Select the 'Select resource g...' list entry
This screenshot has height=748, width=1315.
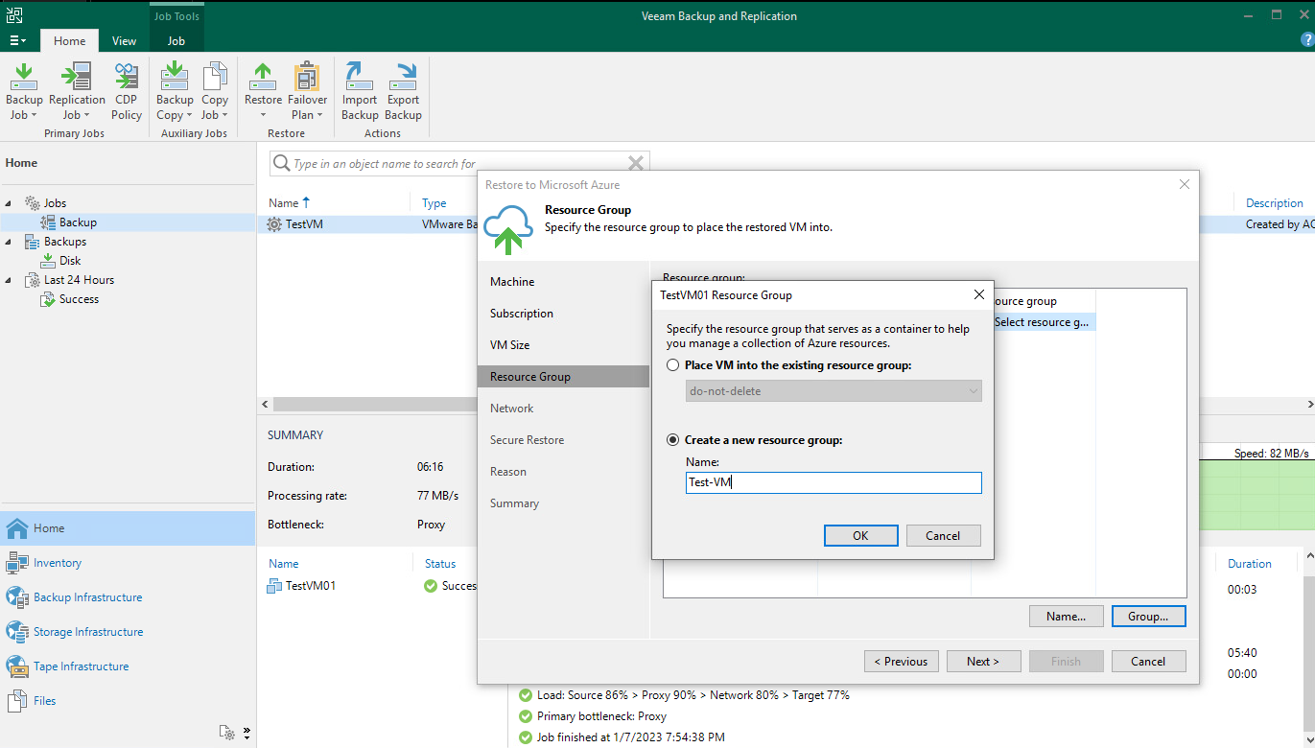[1044, 322]
